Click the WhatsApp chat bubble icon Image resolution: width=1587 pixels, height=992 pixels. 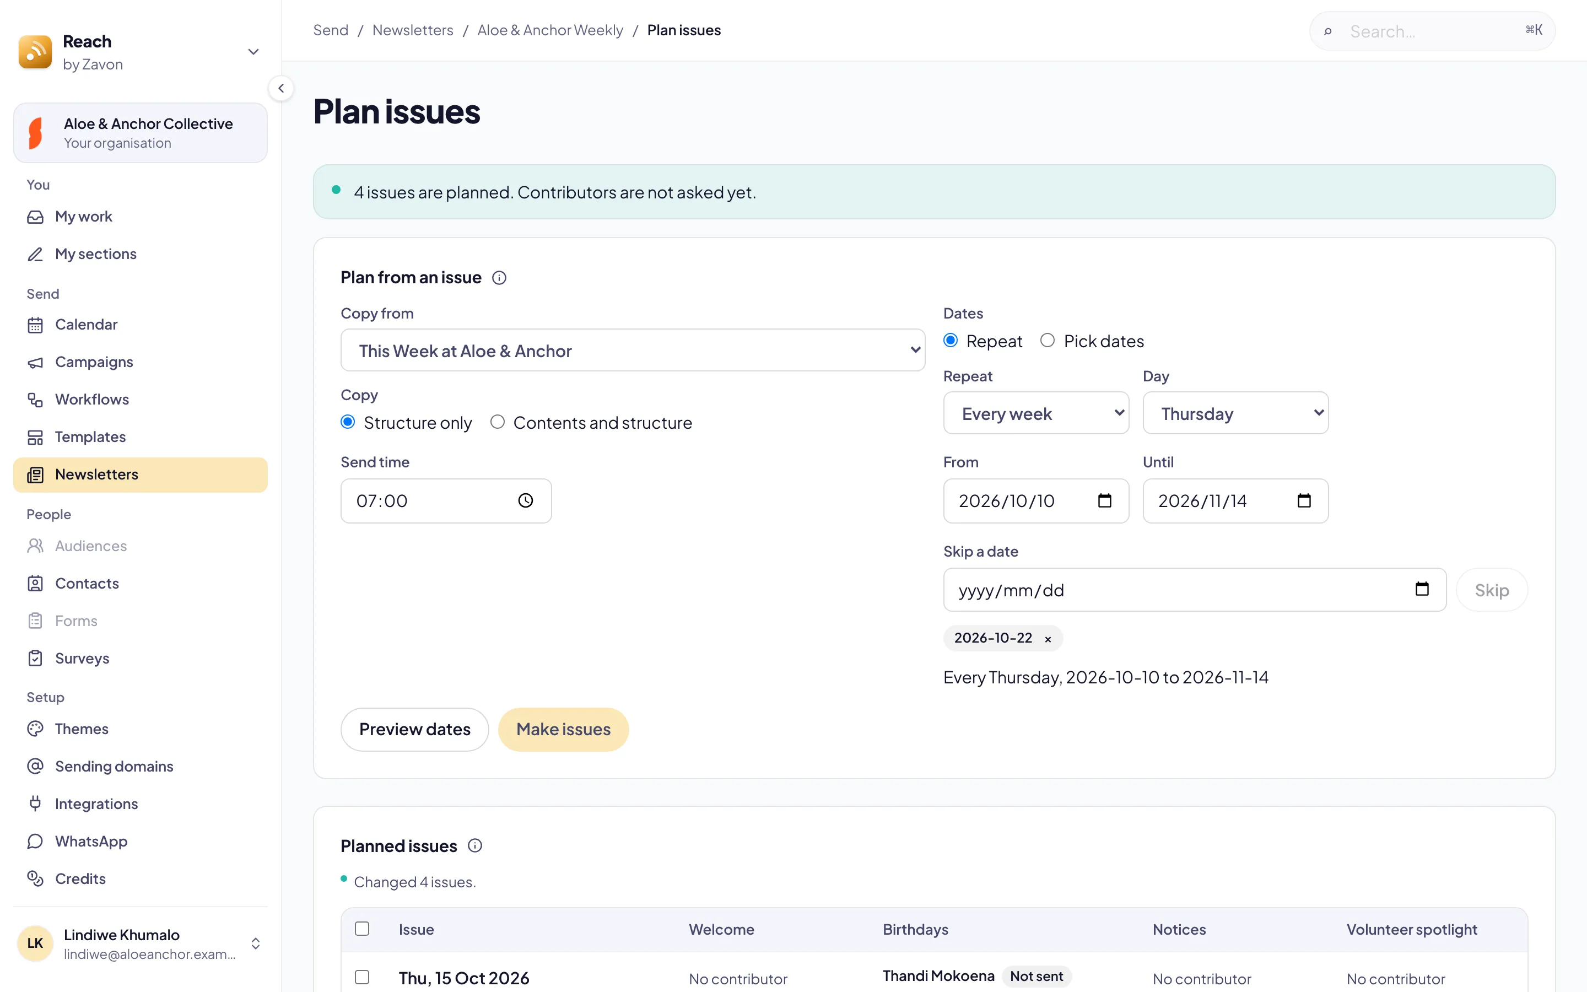[x=35, y=841]
